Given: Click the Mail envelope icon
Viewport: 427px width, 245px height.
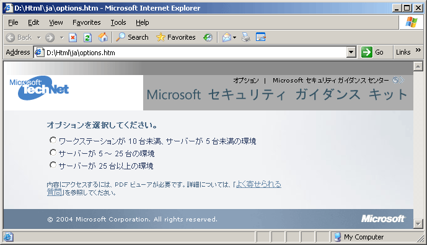Looking at the screenshot, I should pyautogui.click(x=227, y=37).
